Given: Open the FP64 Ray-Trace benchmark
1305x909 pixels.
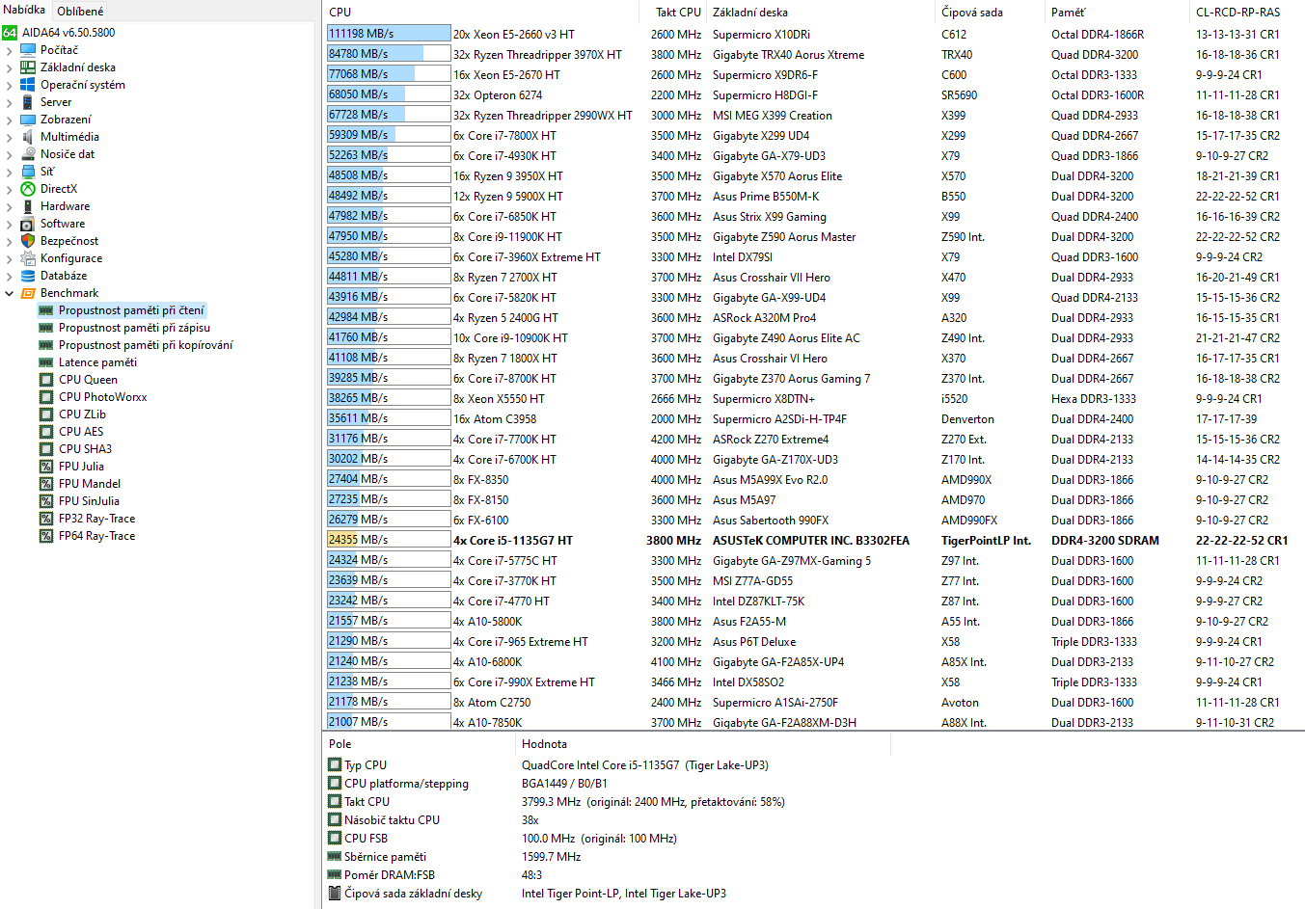Looking at the screenshot, I should point(96,536).
